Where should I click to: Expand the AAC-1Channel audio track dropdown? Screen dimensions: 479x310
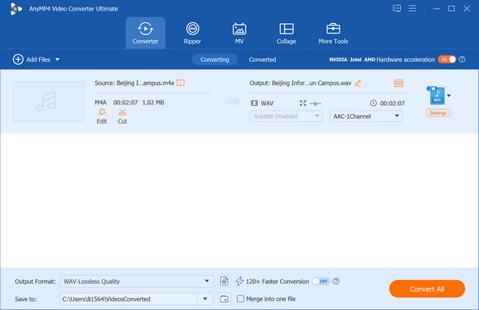(x=366, y=116)
